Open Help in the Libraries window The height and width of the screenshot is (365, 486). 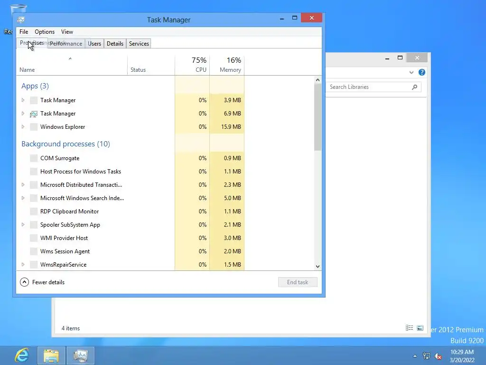click(422, 72)
